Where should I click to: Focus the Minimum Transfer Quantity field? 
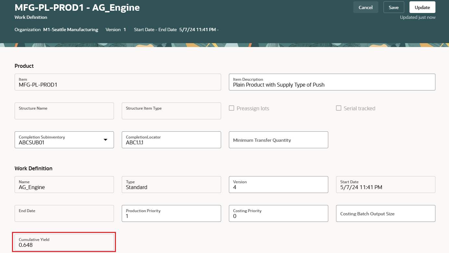(x=279, y=140)
